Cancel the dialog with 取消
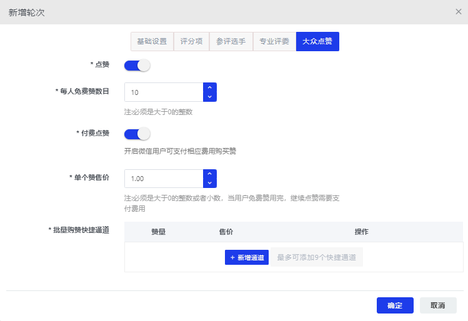Viewport: 468px width, 321px height. tap(438, 305)
